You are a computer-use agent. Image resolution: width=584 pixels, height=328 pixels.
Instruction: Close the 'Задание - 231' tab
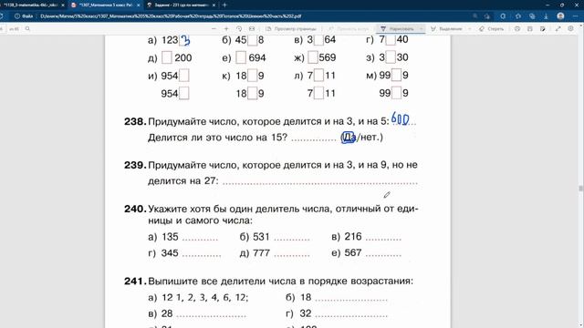click(x=214, y=5)
